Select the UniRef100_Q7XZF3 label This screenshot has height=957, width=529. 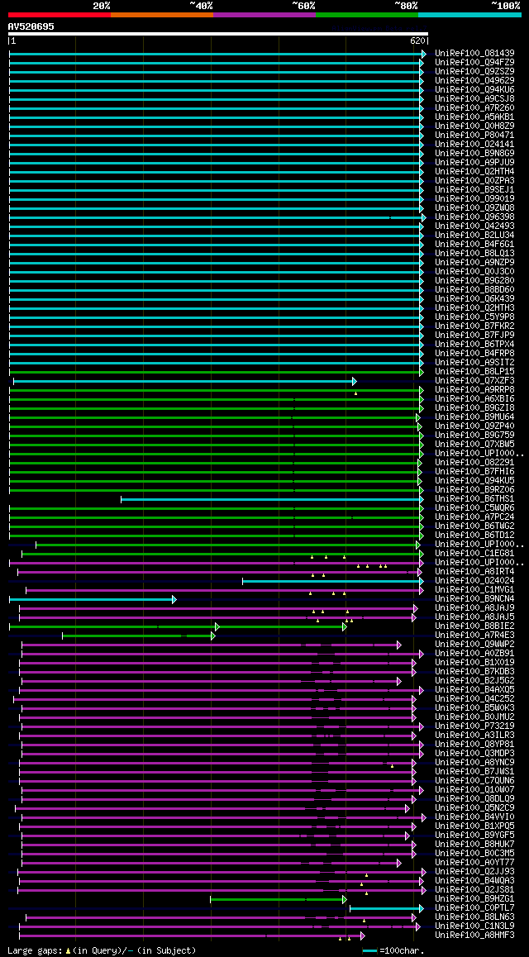tap(474, 381)
